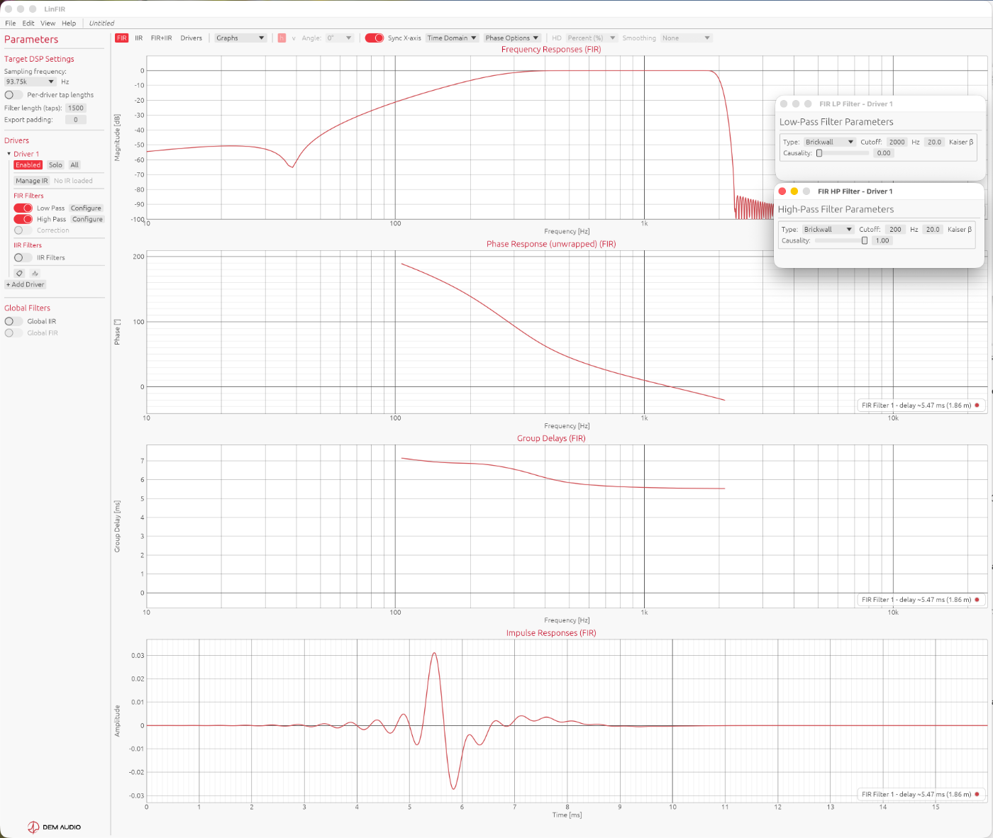Image resolution: width=993 pixels, height=838 pixels.
Task: Open the View menu
Action: [x=48, y=23]
